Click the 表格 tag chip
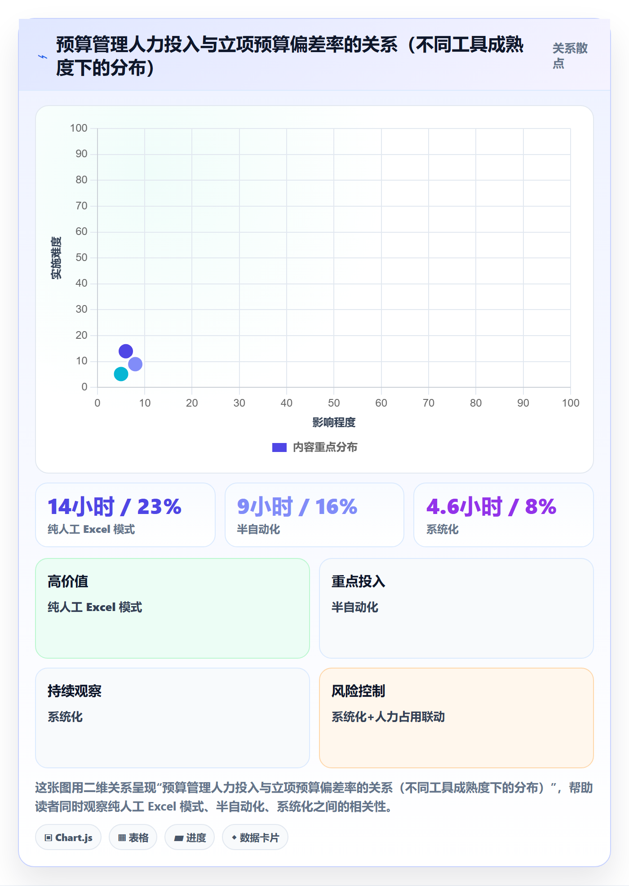Viewport: 629px width, 886px height. pyautogui.click(x=133, y=837)
